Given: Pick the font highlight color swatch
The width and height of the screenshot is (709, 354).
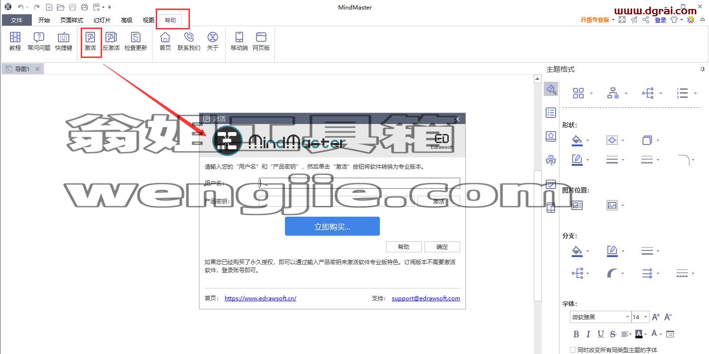Looking at the screenshot, I should click(x=639, y=334).
